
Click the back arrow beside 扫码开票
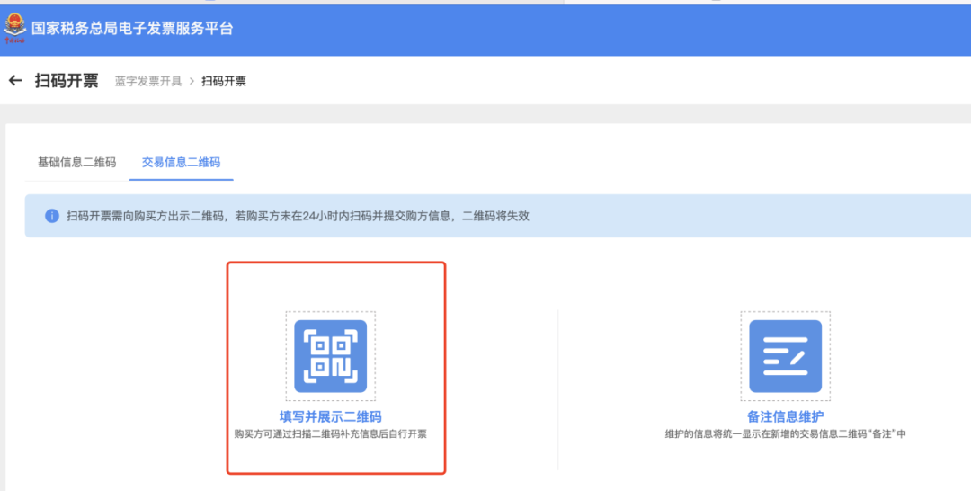15,81
